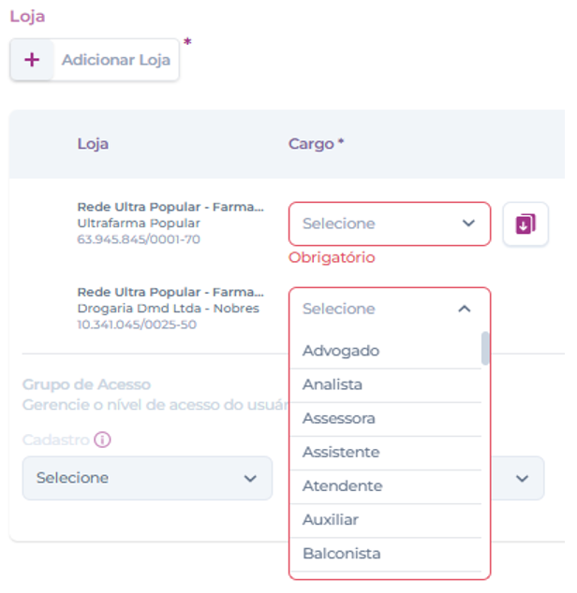Expand the partially hidden dropdown at far right

pos(522,478)
